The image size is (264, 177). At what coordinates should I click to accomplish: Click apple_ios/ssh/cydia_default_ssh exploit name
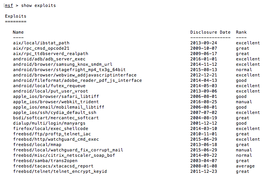[54, 113]
